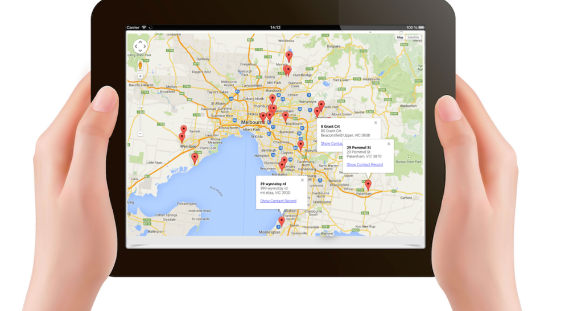Click the 14:12 clock in status bar
The width and height of the screenshot is (569, 311).
275,27
